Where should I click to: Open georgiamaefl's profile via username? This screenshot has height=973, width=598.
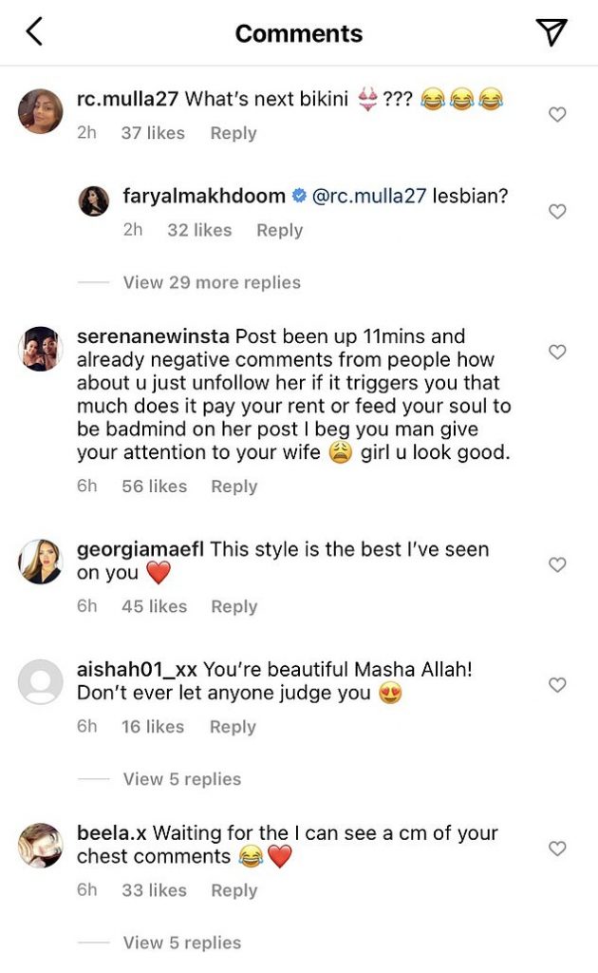pyautogui.click(x=140, y=549)
